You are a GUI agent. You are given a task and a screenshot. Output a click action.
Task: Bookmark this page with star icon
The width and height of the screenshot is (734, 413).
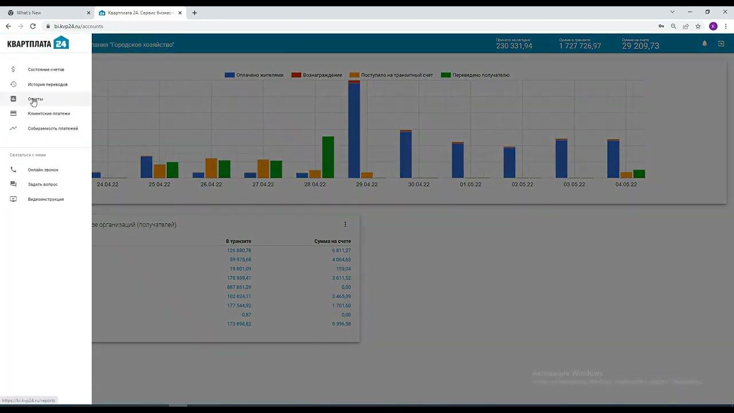tap(698, 26)
